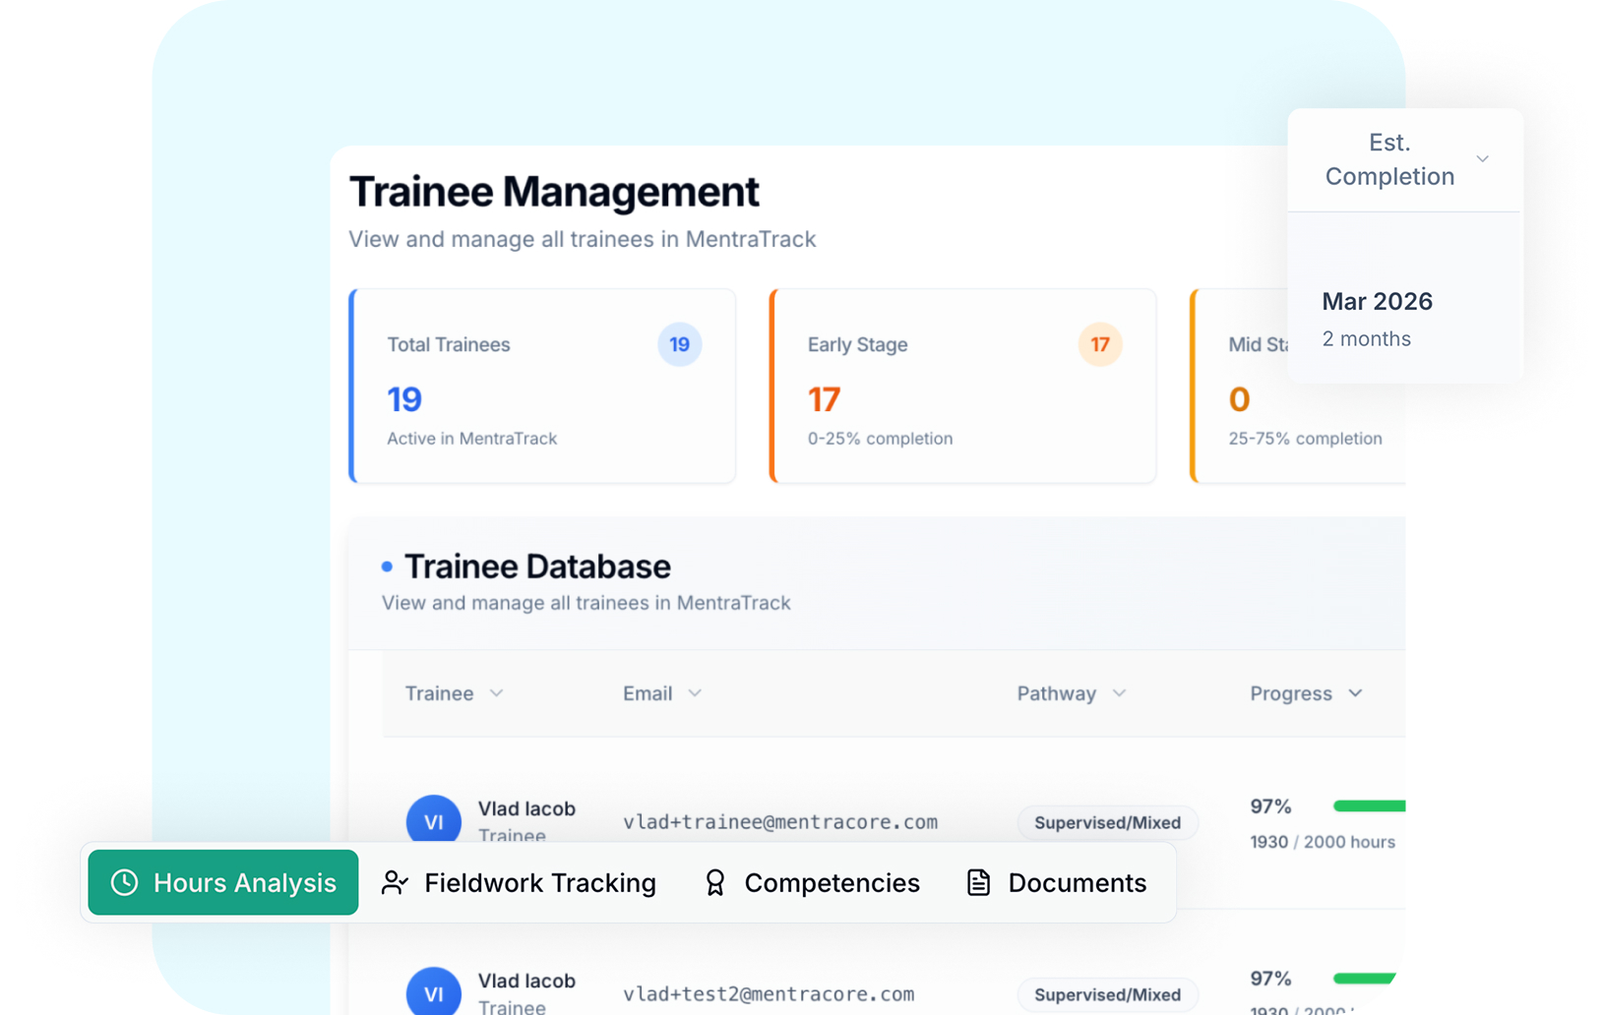Click the Total Trainees count badge showing 19
The image size is (1604, 1015).
(679, 344)
